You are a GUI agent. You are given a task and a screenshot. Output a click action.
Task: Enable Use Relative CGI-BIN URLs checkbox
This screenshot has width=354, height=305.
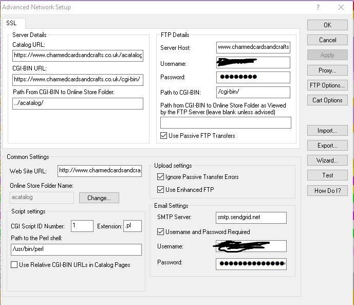coord(14,265)
